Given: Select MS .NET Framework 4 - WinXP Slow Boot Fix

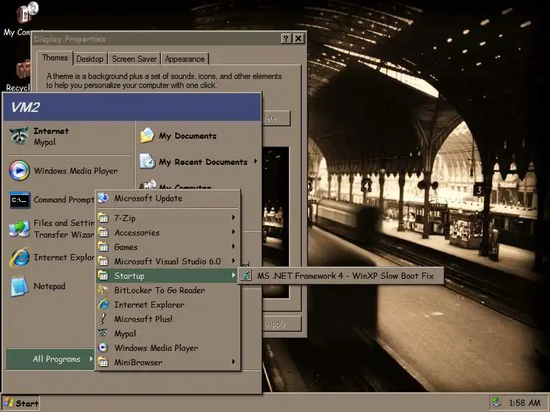Looking at the screenshot, I should (340, 276).
